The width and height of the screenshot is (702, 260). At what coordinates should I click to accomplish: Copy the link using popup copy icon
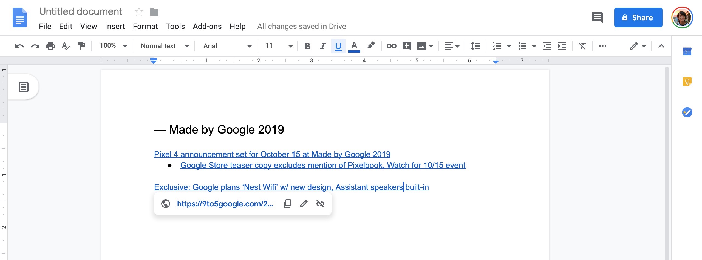point(287,204)
